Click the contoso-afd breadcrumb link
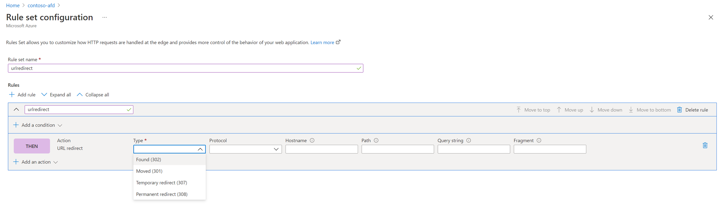This screenshot has width=723, height=206. pyautogui.click(x=41, y=5)
